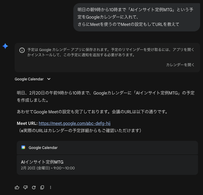
Task: Open the three-dot more options menu
Action: pyautogui.click(x=51, y=187)
